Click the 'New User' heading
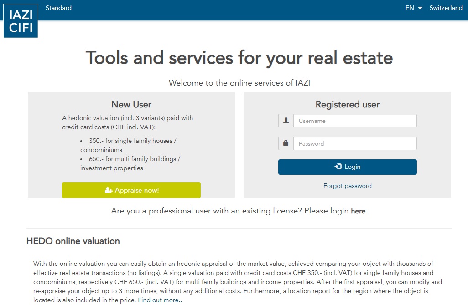 pyautogui.click(x=131, y=105)
